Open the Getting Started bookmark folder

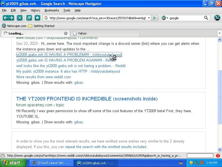click(41, 26)
